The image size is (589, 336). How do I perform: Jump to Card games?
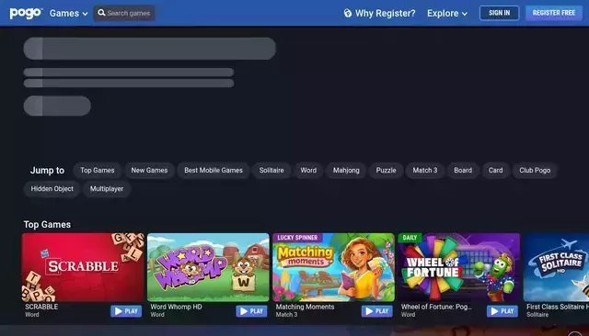point(495,170)
